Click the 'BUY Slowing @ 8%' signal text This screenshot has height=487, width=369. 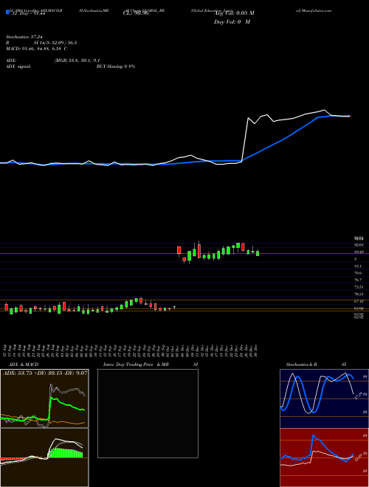point(116,66)
